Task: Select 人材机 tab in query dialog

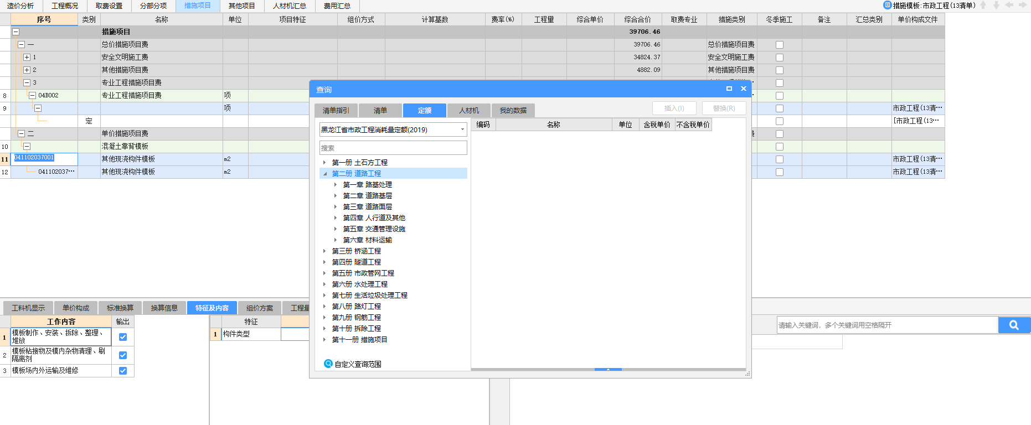Action: point(469,110)
